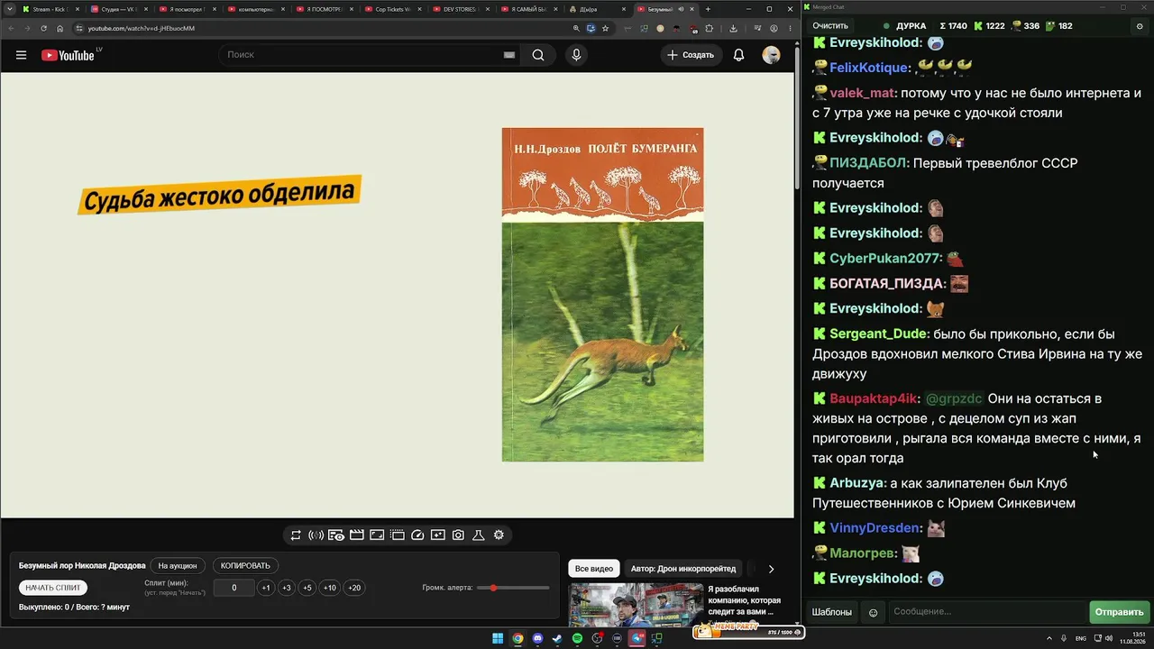The image size is (1154, 649).
Task: Open YouTube notifications bell
Action: [738, 55]
